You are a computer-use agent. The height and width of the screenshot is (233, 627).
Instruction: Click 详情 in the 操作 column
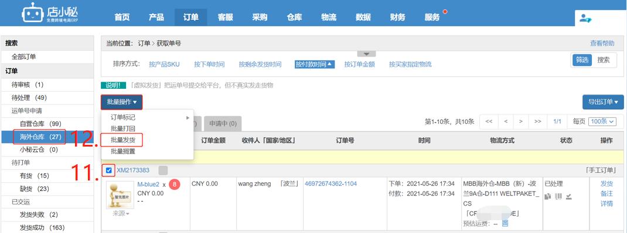pos(606,204)
